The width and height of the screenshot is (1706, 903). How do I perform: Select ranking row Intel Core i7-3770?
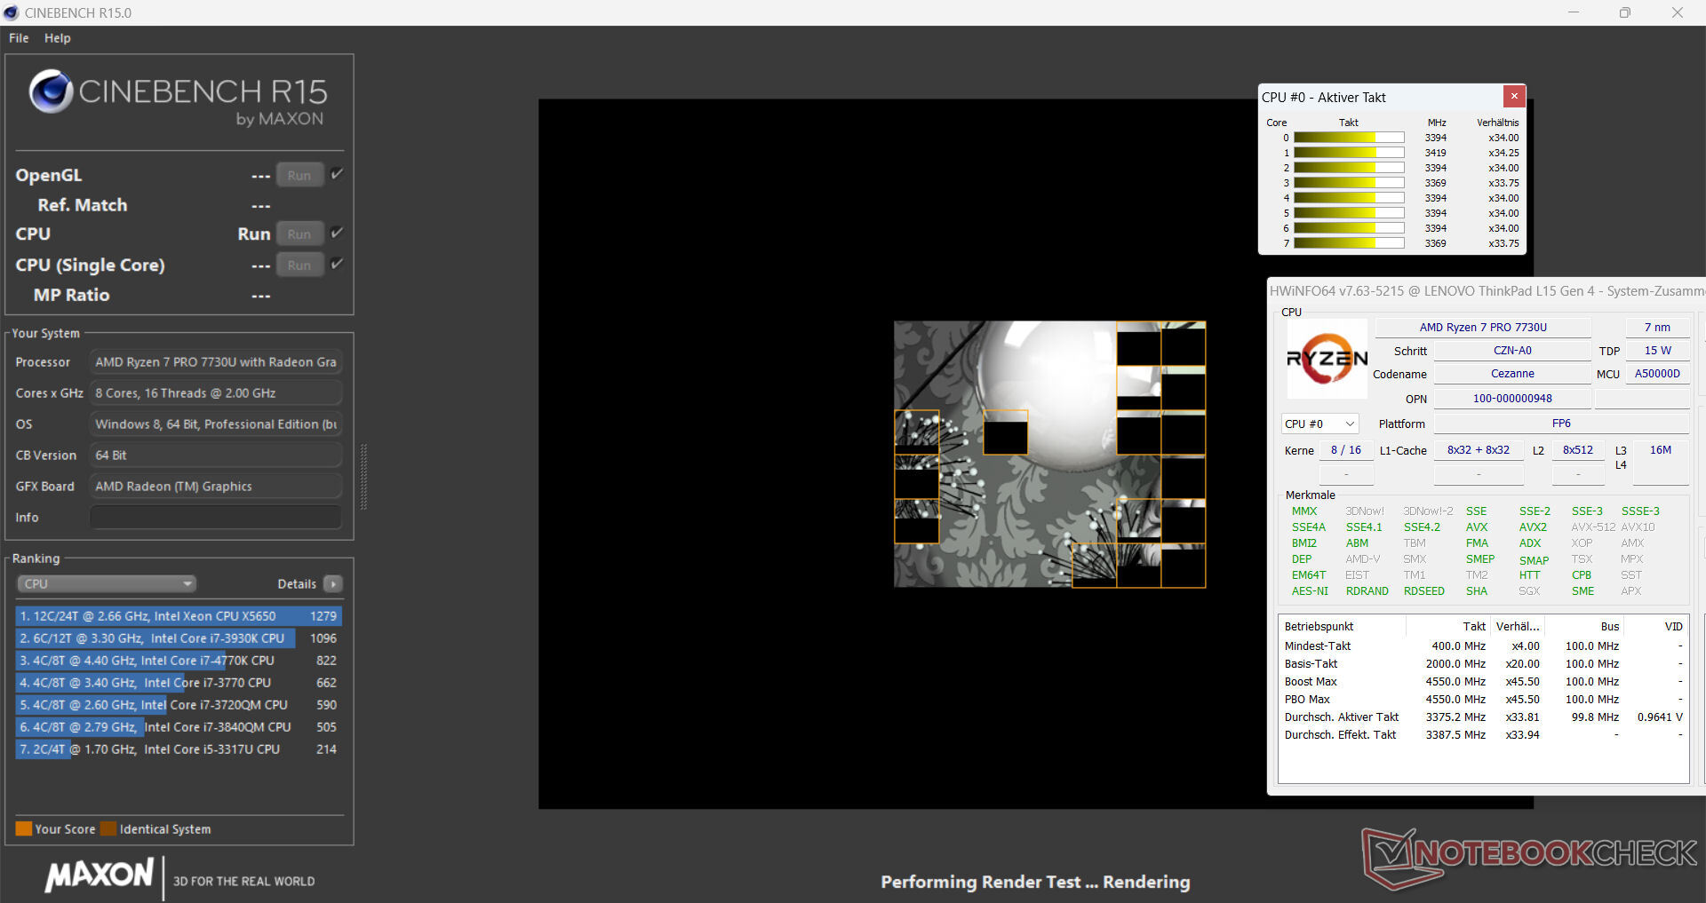pyautogui.click(x=179, y=683)
